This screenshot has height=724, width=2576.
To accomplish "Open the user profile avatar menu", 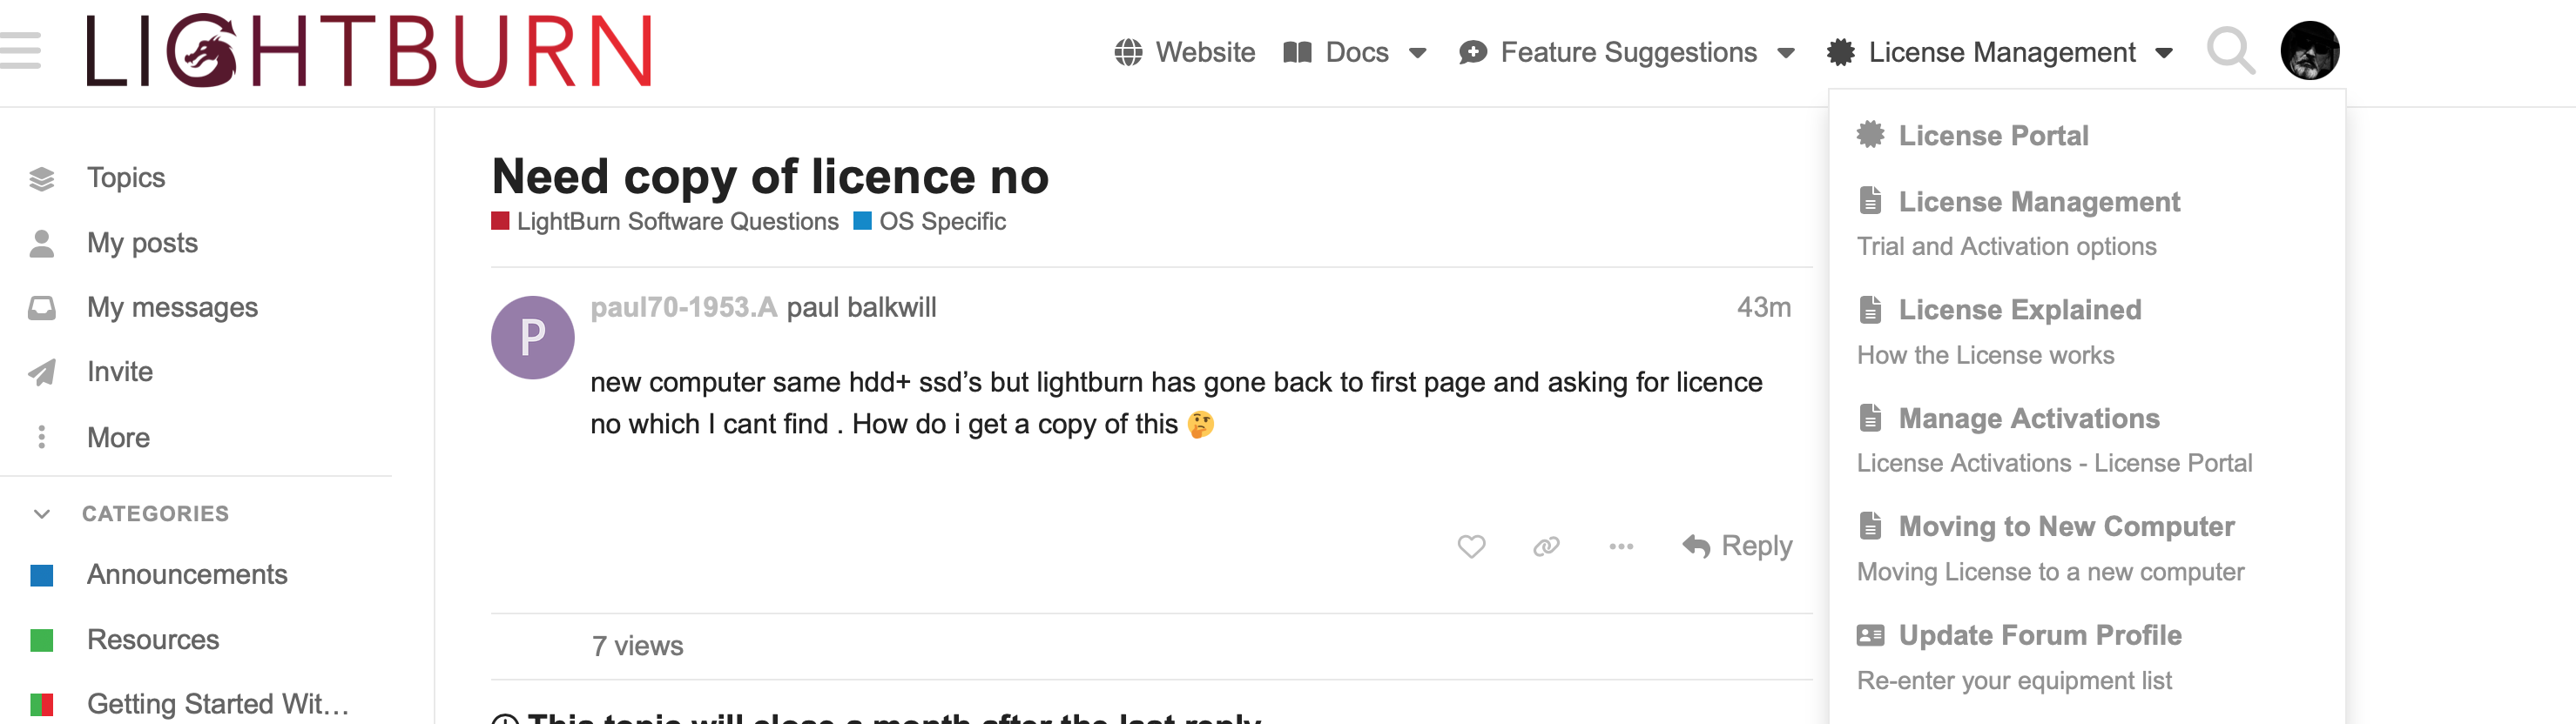I will click(2309, 50).
